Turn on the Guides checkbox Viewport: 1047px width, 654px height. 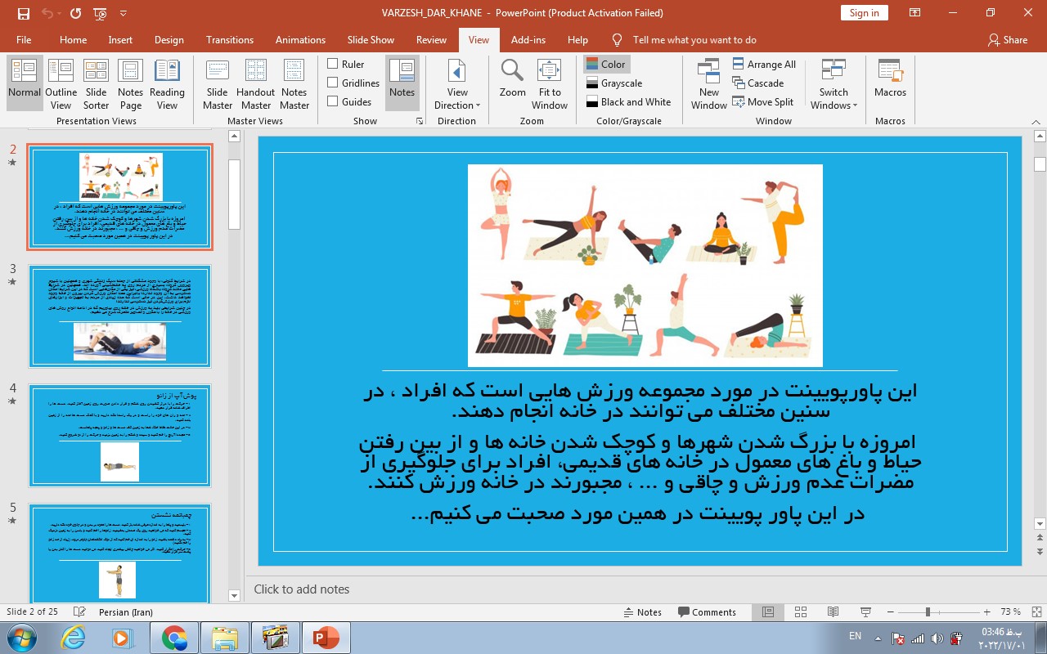tap(333, 101)
